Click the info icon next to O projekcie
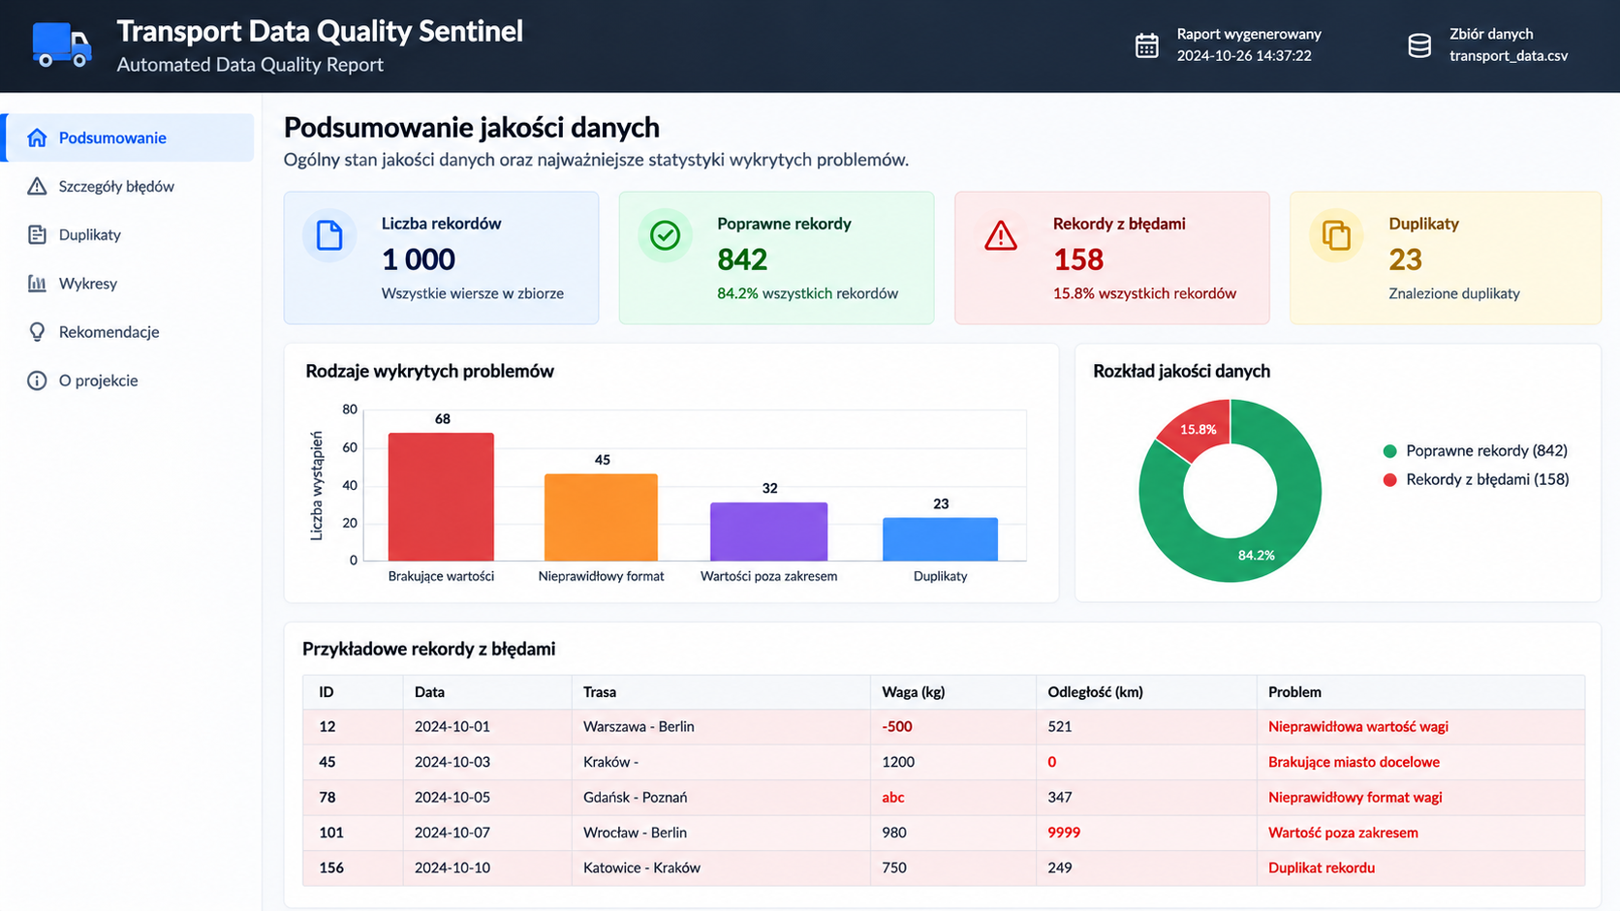Image resolution: width=1620 pixels, height=911 pixels. [x=37, y=380]
